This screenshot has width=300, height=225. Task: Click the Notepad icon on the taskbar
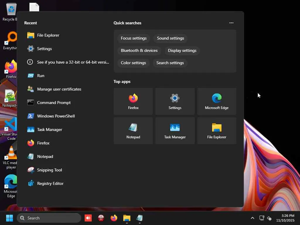tap(139, 218)
